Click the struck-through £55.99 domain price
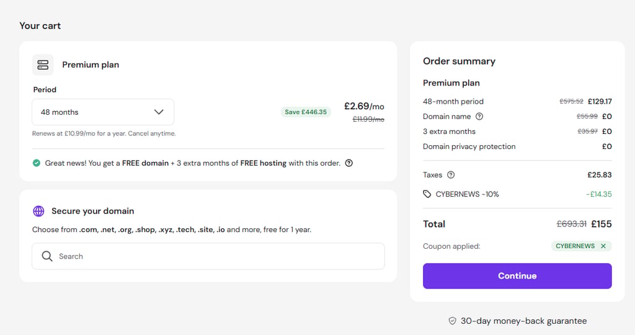 587,116
